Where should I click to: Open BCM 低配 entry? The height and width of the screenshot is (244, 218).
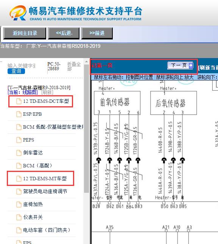pyautogui.click(x=53, y=127)
